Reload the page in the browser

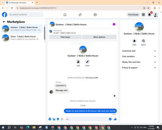point(12,8)
